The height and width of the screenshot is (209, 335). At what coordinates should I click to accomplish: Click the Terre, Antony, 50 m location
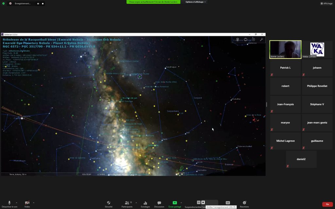18,174
